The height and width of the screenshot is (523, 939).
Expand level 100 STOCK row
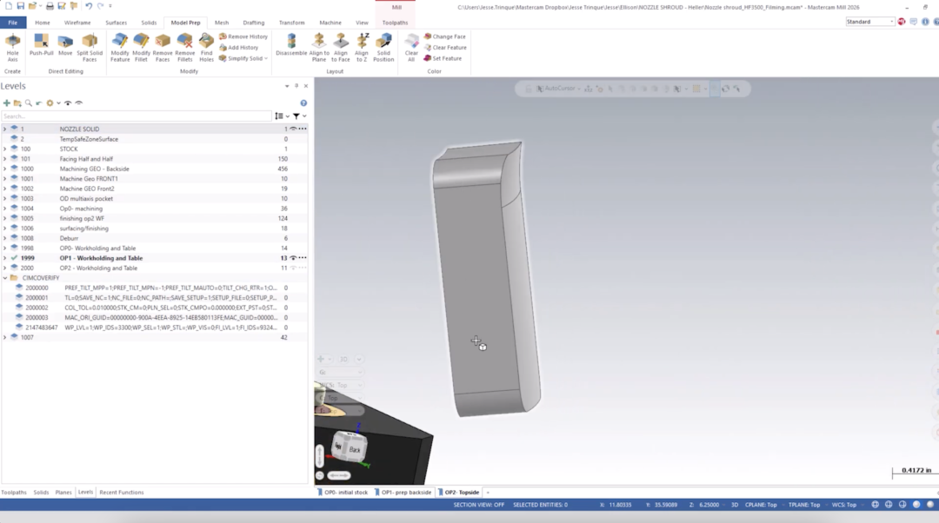[5, 149]
